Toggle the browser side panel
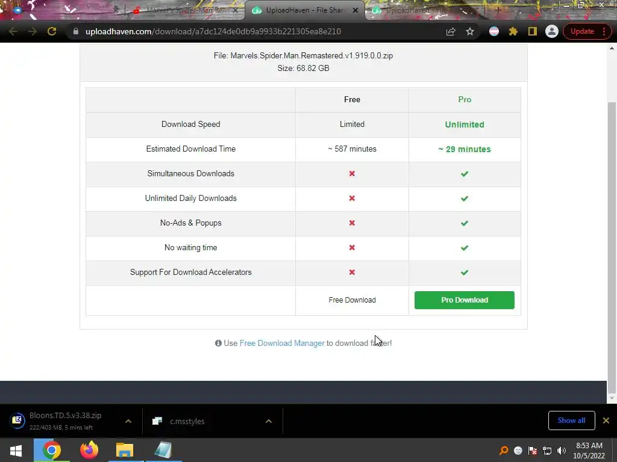The height and width of the screenshot is (462, 617). click(x=533, y=31)
